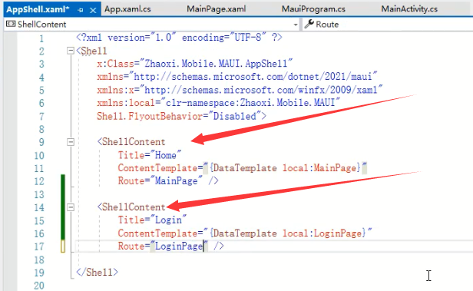
Task: Open the ShellContent element dropdown
Action: [x=296, y=25]
